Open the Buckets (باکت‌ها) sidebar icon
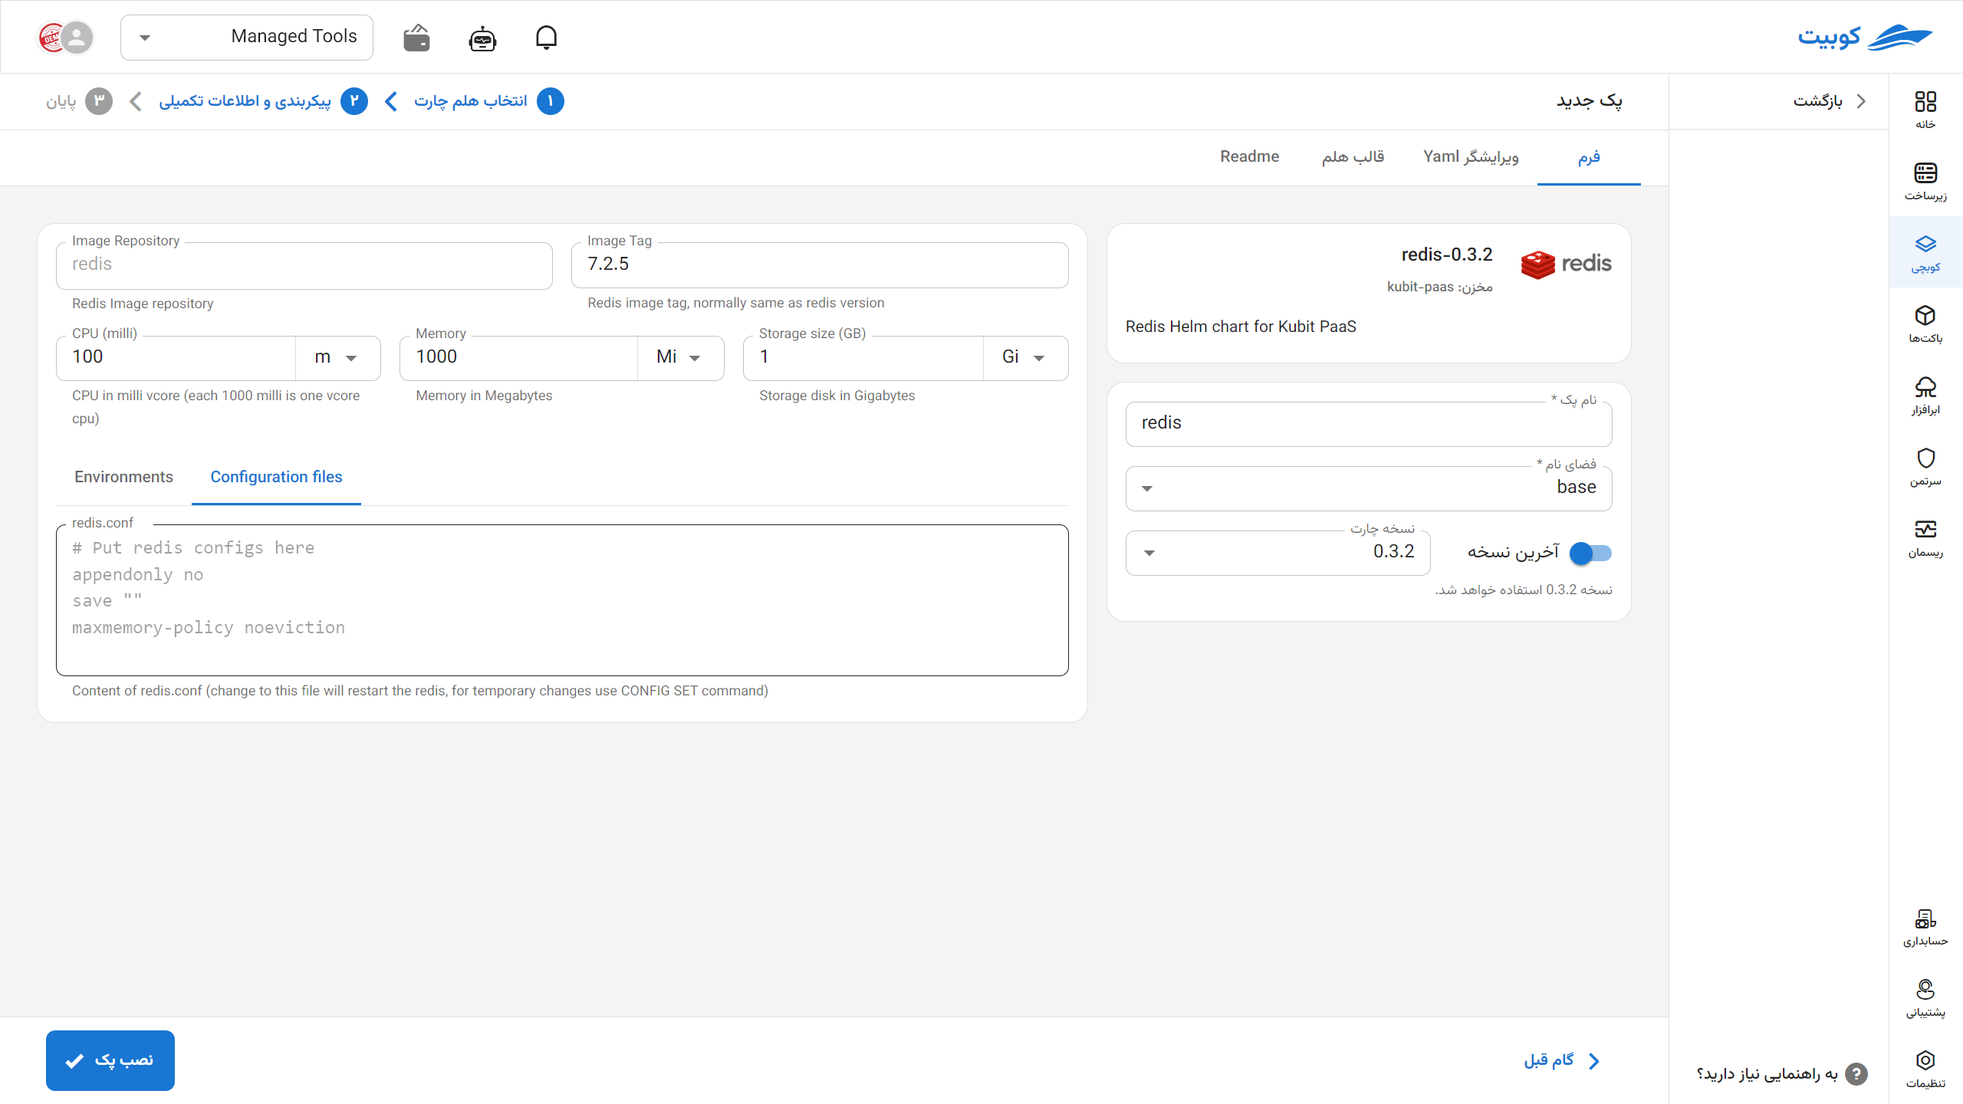The width and height of the screenshot is (1963, 1104). [1925, 324]
